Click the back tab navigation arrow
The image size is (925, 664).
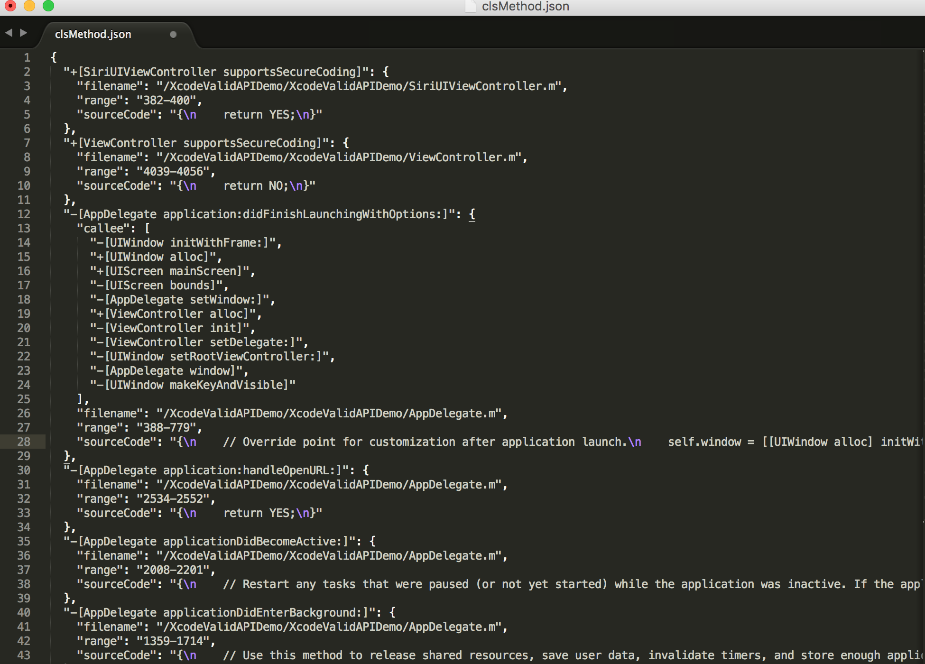click(x=9, y=33)
